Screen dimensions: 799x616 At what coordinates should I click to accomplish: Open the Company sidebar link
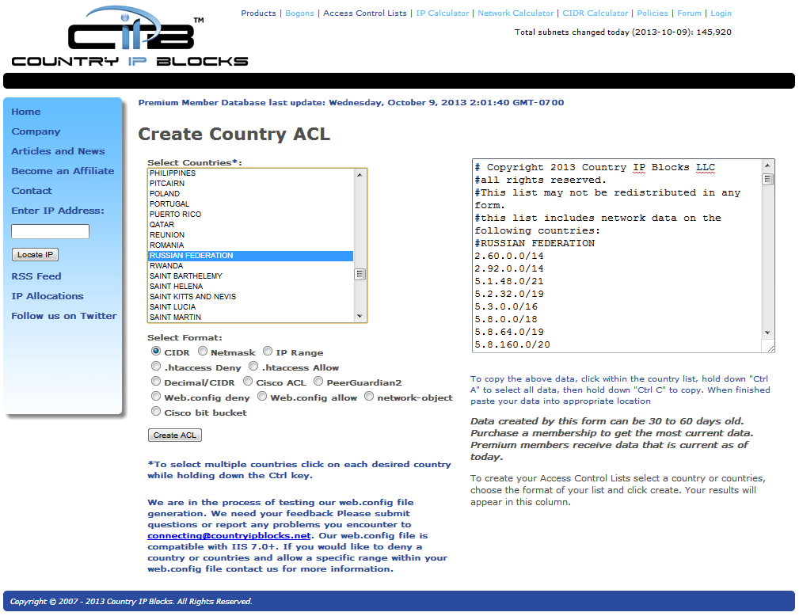pos(36,131)
